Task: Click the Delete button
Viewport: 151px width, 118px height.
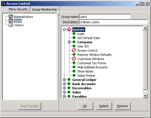Action: (104, 106)
